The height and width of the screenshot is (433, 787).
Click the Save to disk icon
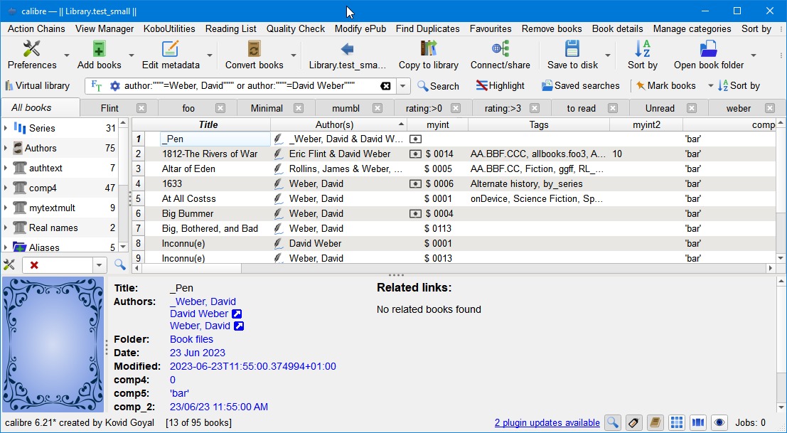coord(572,55)
